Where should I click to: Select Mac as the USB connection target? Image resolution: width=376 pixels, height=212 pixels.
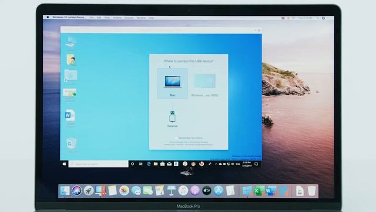(x=172, y=84)
